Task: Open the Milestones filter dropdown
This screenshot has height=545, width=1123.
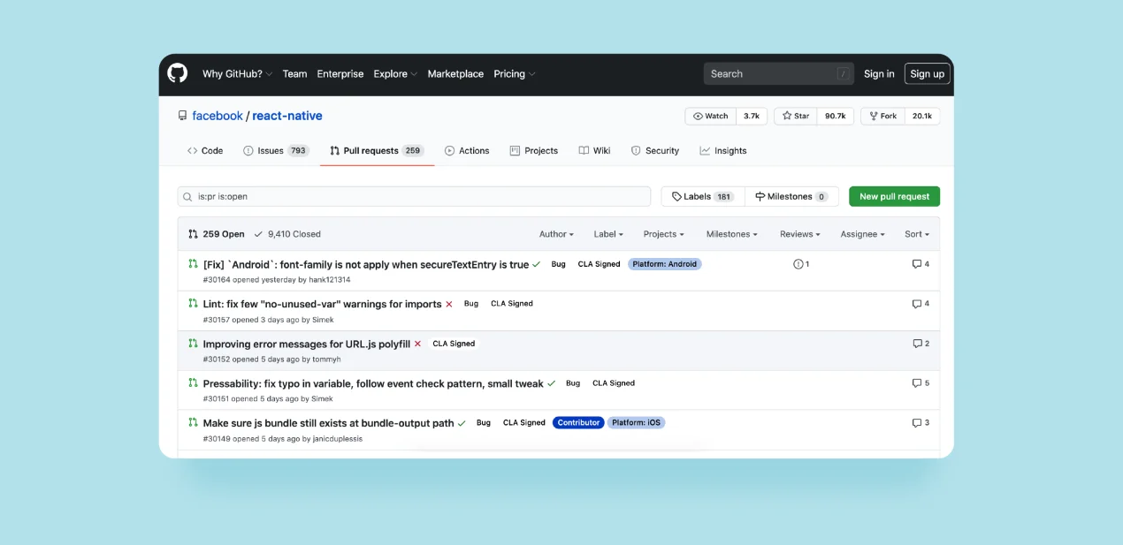Action: click(733, 234)
